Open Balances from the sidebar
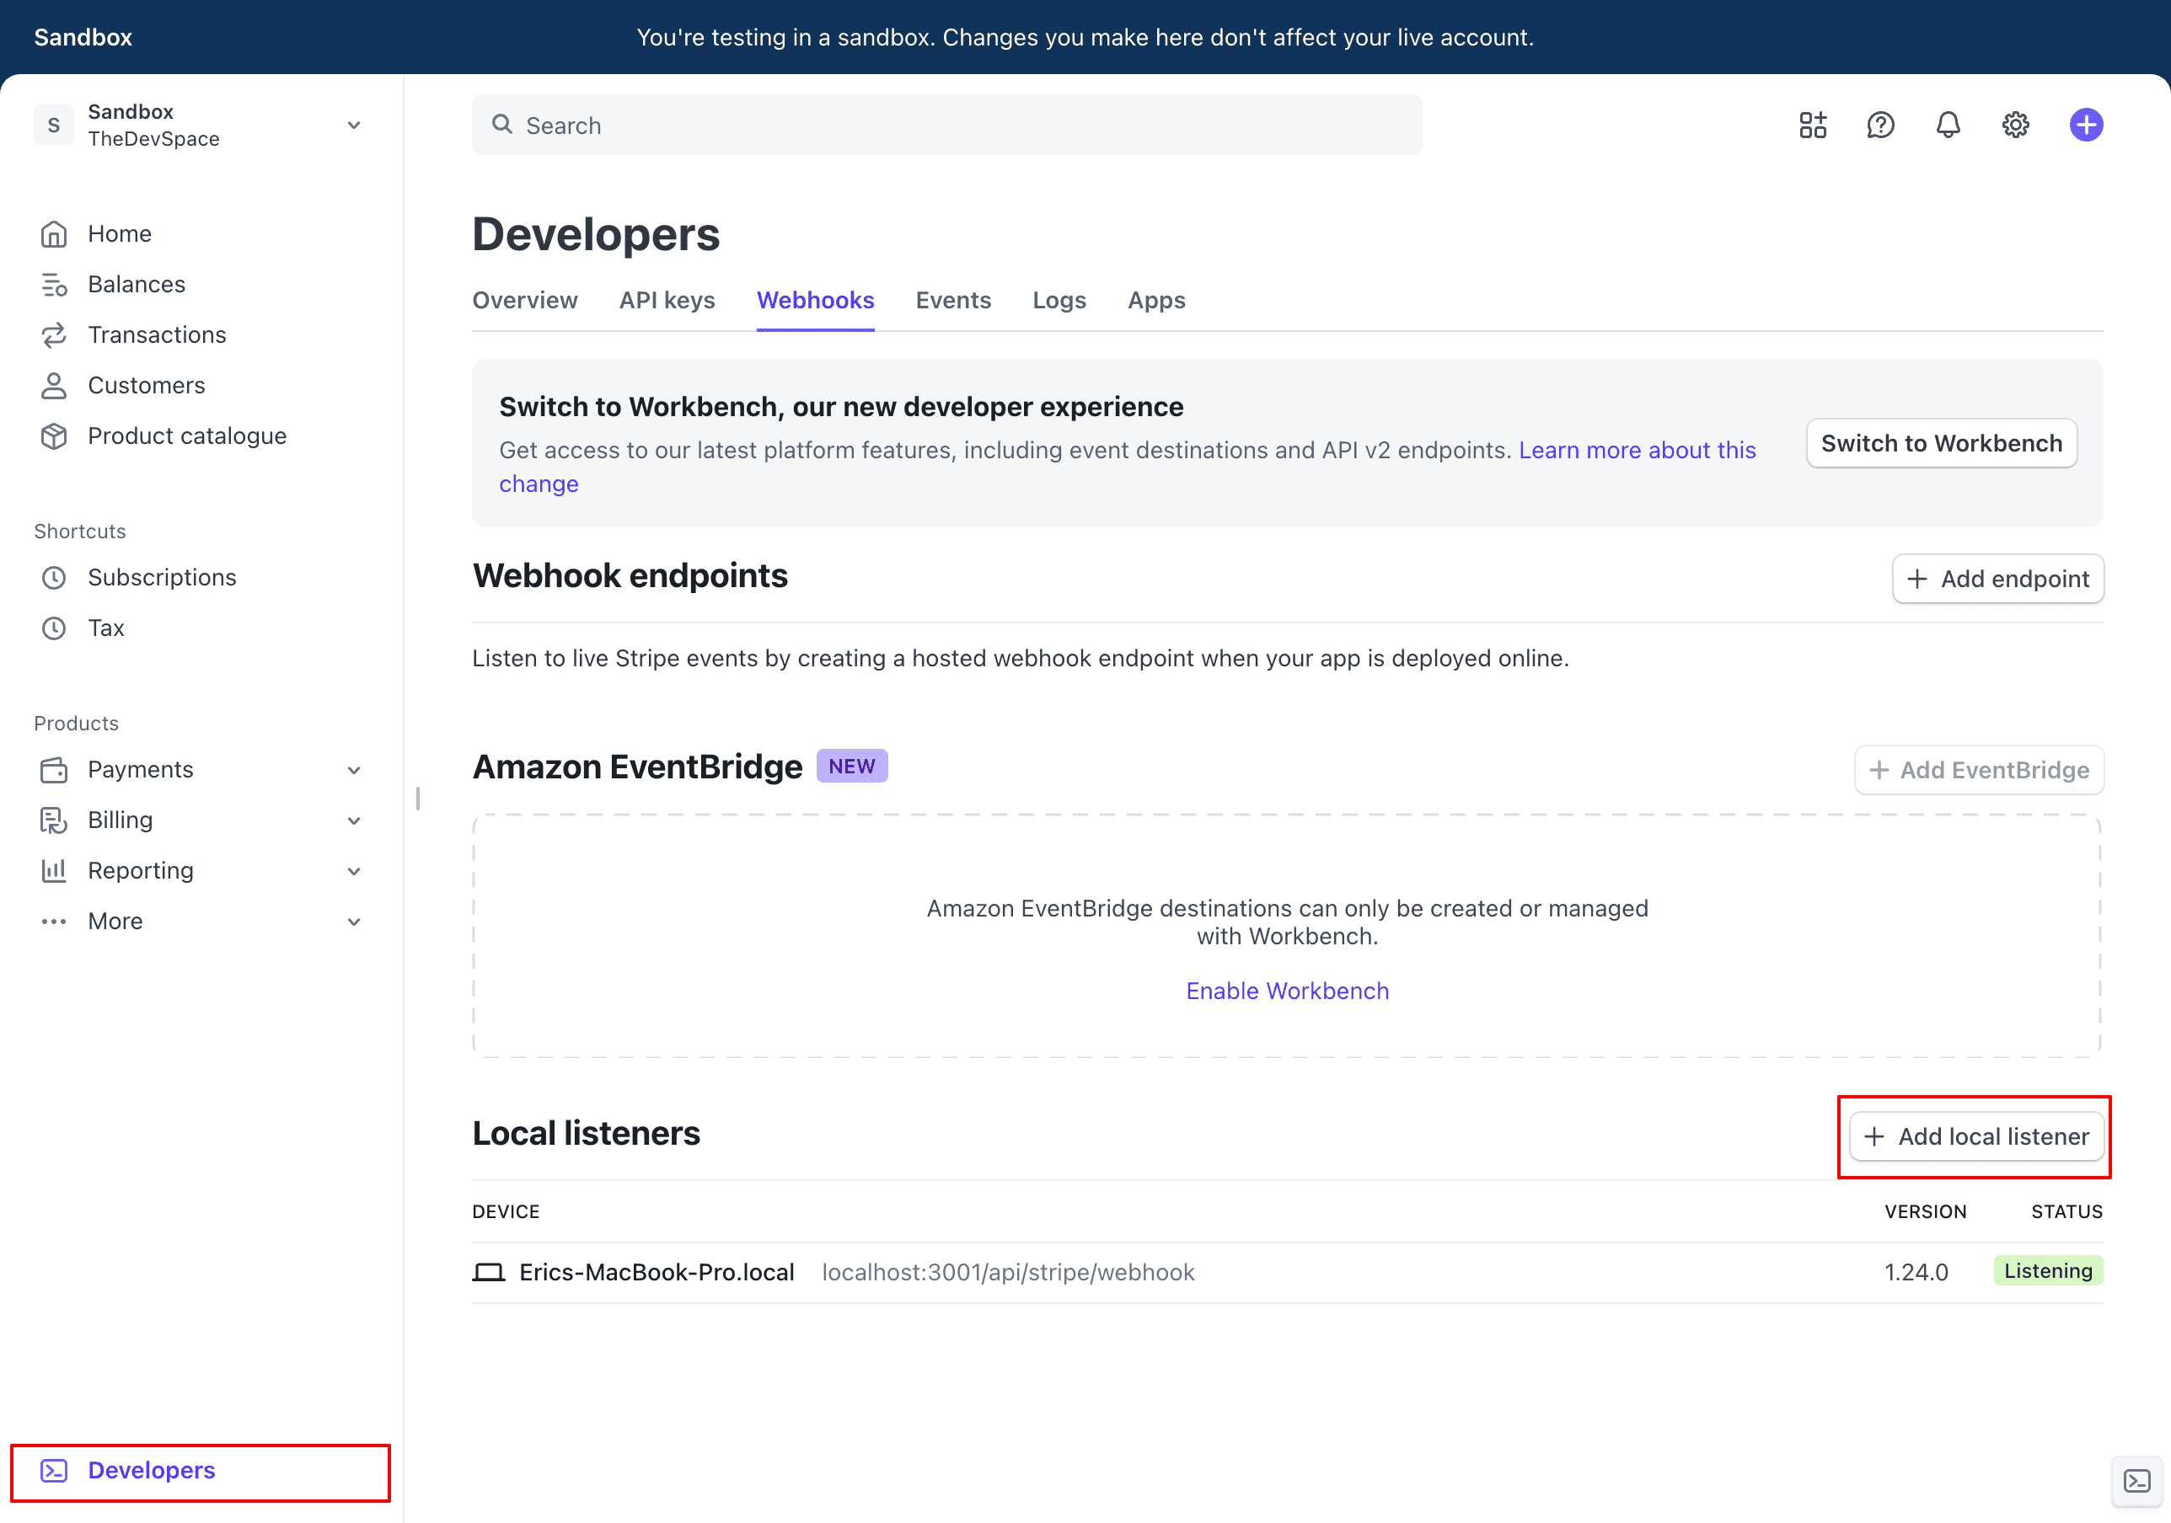 (137, 284)
